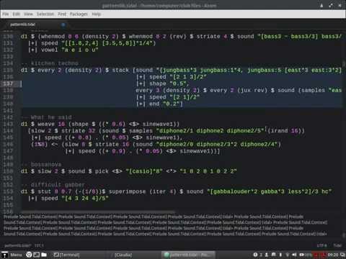This screenshot has width=346, height=259.
Task: Change the UTF-8 encoding in status bar
Action: point(321,245)
